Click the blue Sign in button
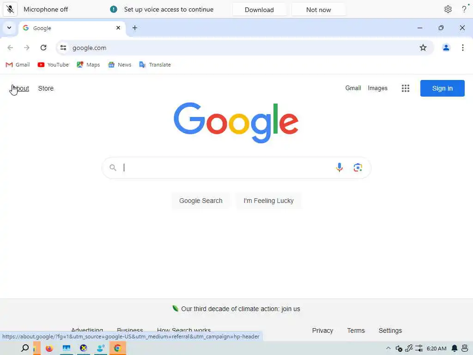 [x=442, y=88]
